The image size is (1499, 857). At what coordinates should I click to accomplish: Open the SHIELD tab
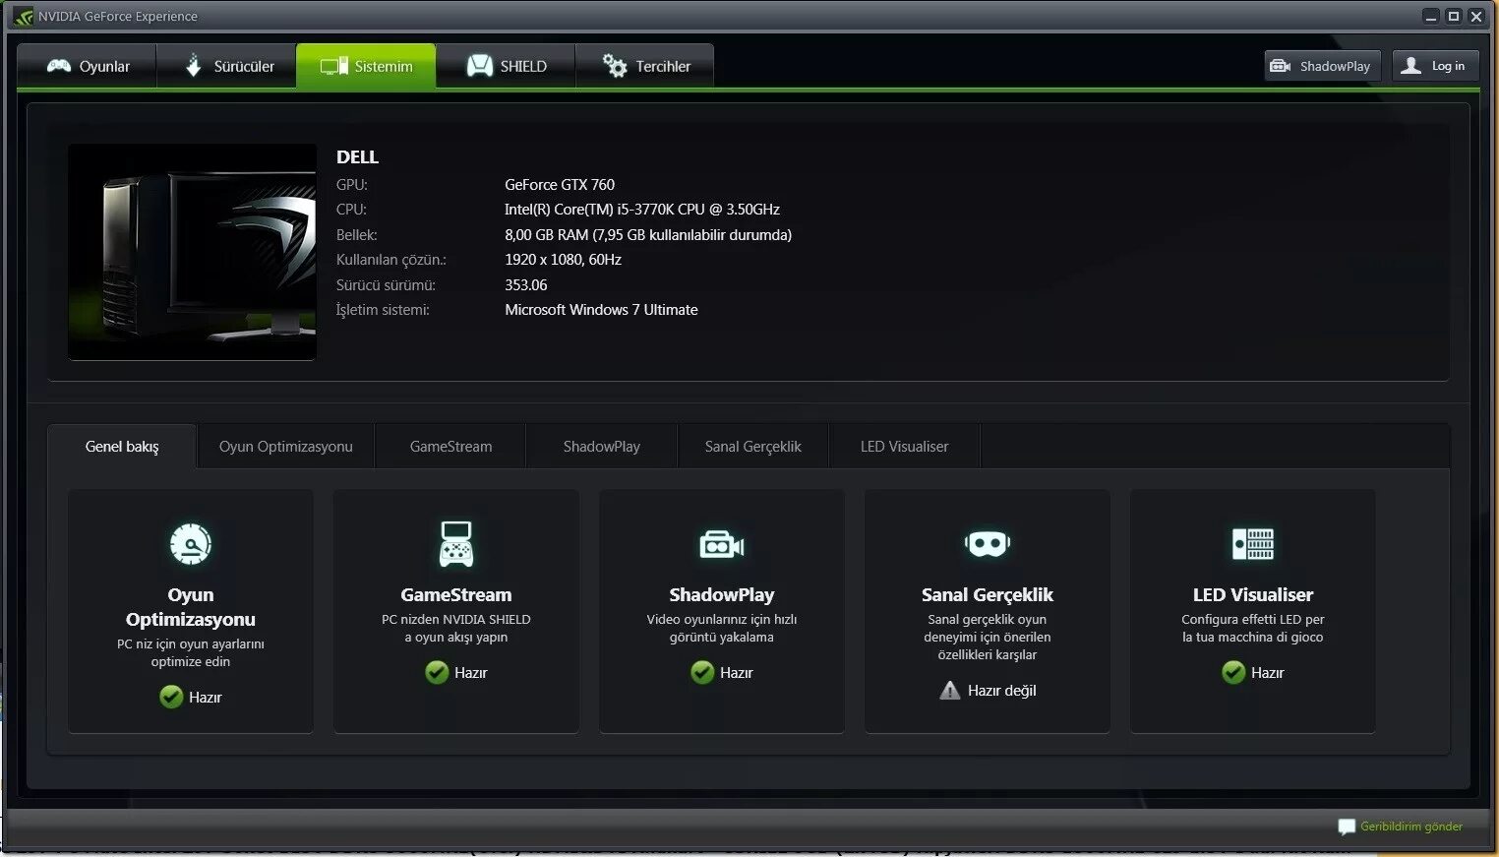pos(506,66)
